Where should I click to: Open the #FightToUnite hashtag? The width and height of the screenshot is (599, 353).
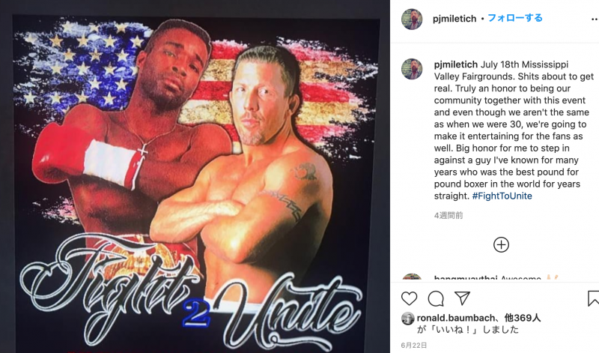click(502, 196)
